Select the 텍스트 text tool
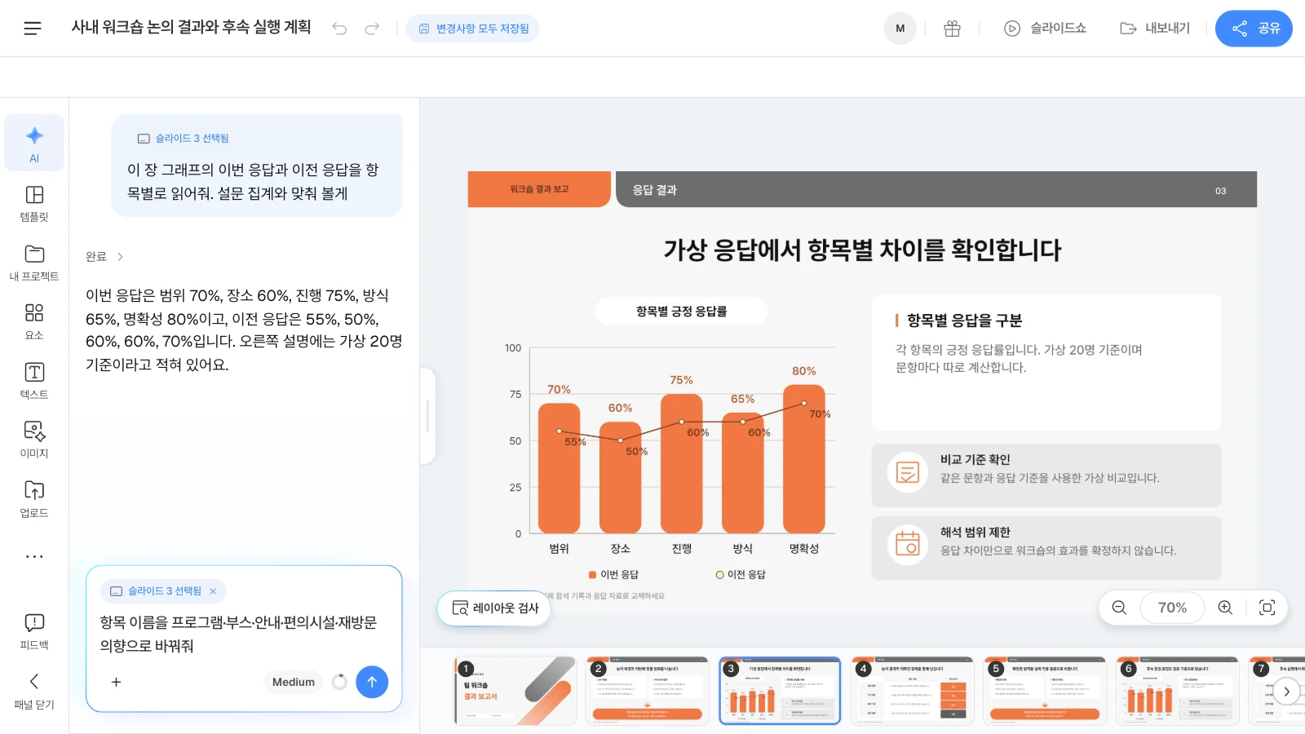 [x=34, y=381]
